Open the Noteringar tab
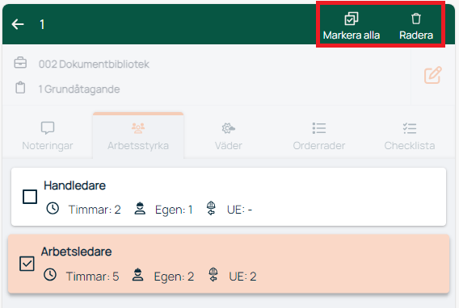Viewport: 459px width, 308px height. 48,135
